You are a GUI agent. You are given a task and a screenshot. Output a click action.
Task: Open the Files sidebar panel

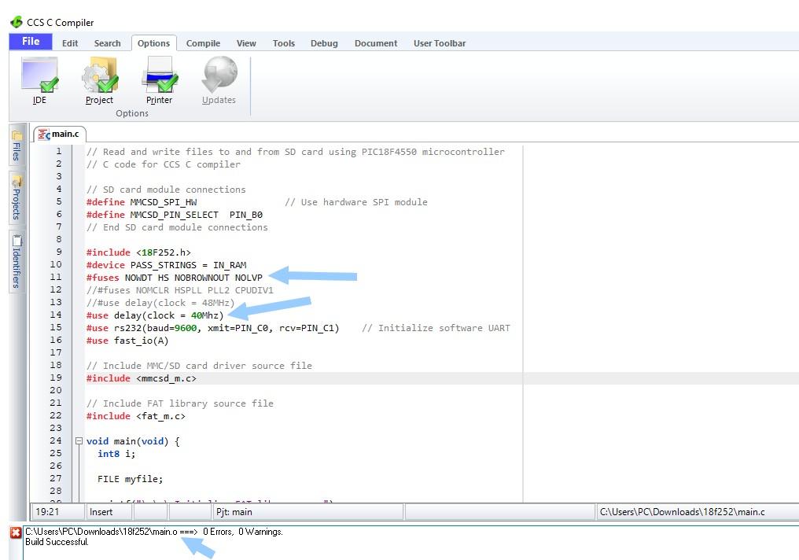[x=17, y=146]
